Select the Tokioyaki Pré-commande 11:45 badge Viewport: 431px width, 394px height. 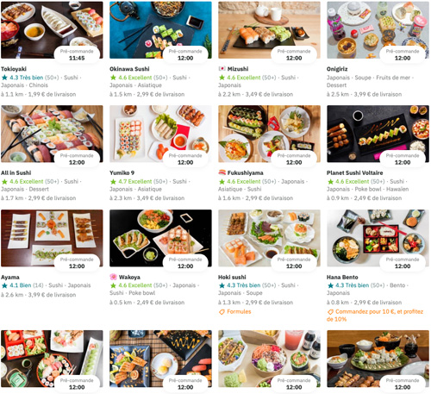coord(77,54)
